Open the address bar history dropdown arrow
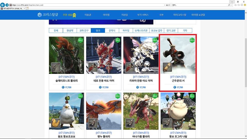This screenshot has width=247, height=139. point(165,5)
